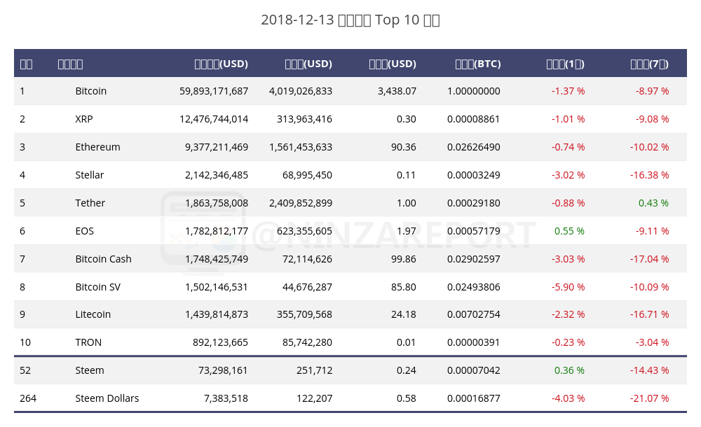Select Stellar's BTC price 0.00003249
This screenshot has height=427, width=701.
coord(473,175)
